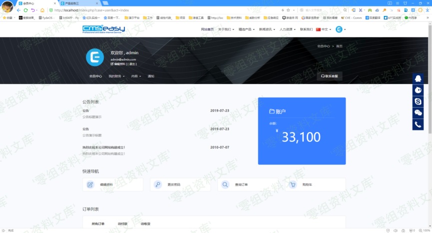
Task: Click the phone call icon on right sidebar
Action: (418, 124)
